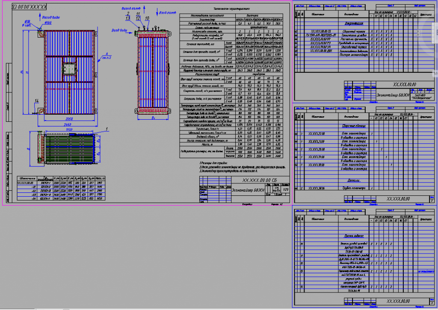Screen dimensions: 438x310
Task: Click the plan view tube bundle
Action: 69,149
